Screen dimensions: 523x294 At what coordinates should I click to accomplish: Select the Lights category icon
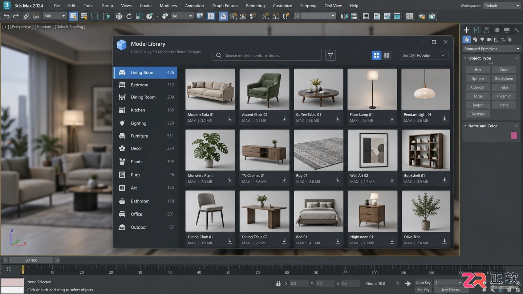tap(482, 40)
